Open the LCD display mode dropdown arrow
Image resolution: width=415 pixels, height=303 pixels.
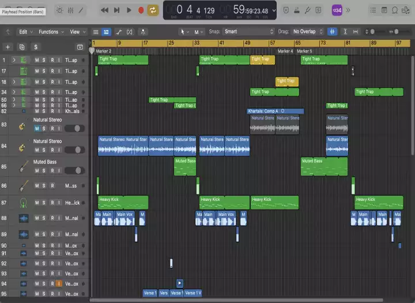coord(274,10)
